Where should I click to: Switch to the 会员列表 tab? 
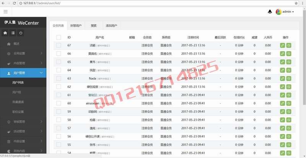click(59, 26)
